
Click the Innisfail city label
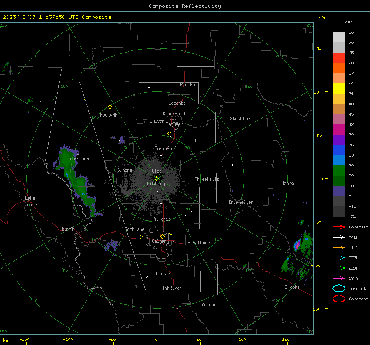pos(166,149)
